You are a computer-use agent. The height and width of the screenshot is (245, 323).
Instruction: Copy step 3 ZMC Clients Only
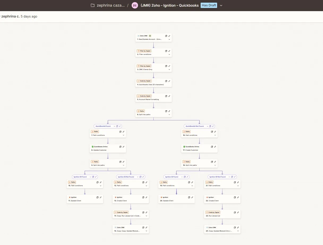pos(166,66)
